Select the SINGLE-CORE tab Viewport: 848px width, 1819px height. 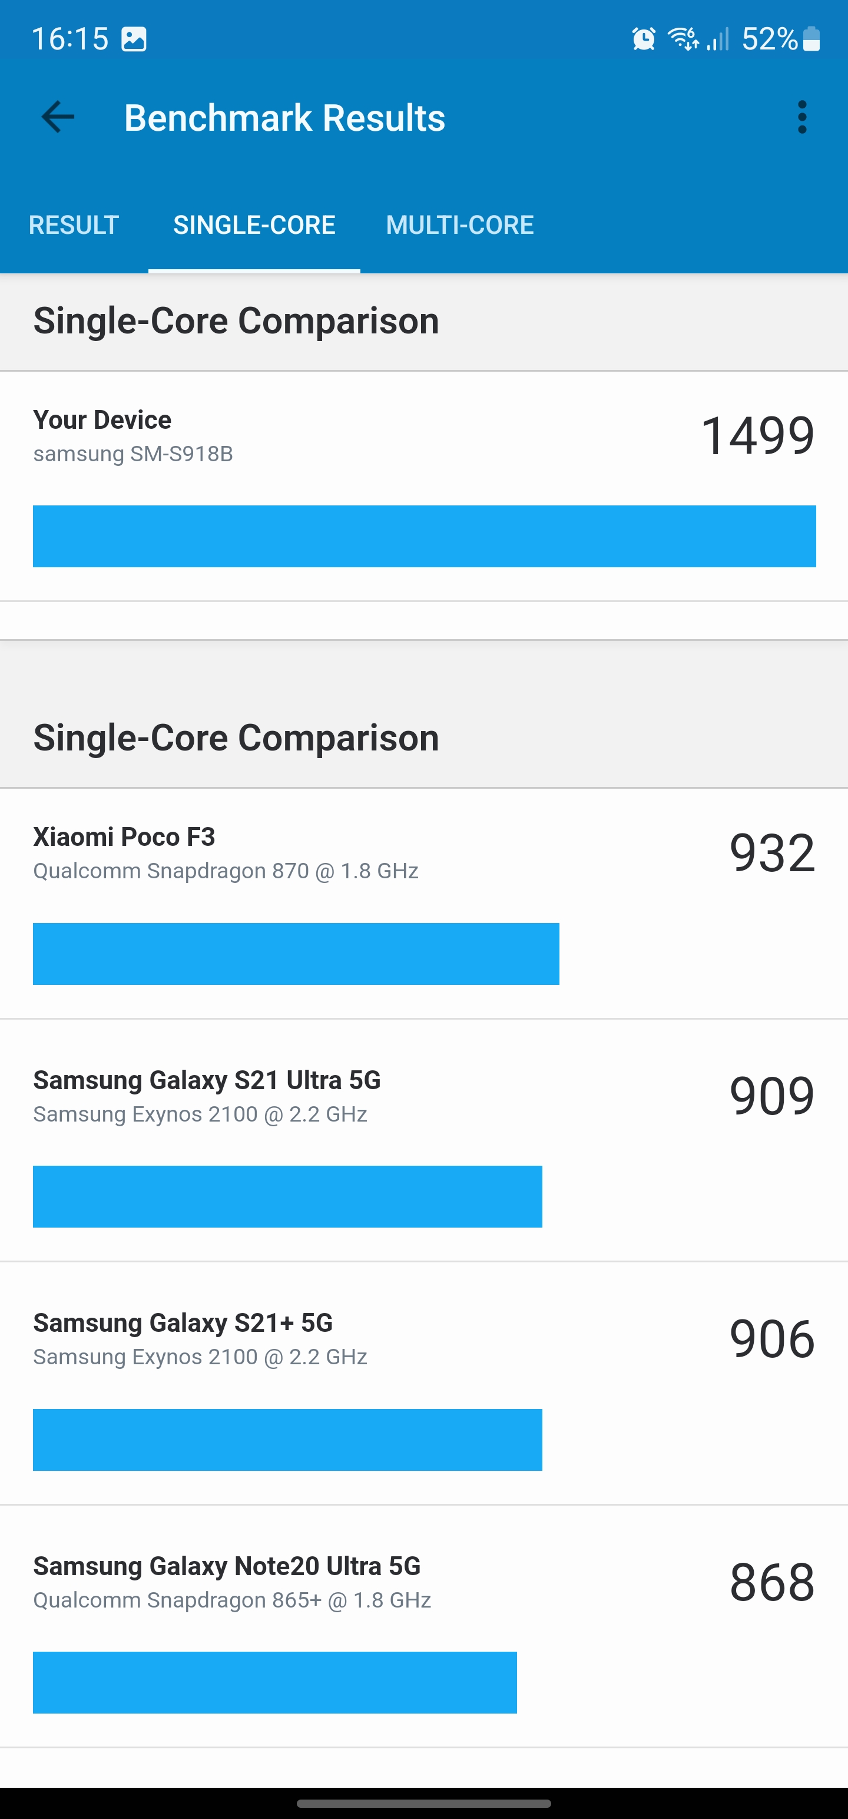click(254, 225)
